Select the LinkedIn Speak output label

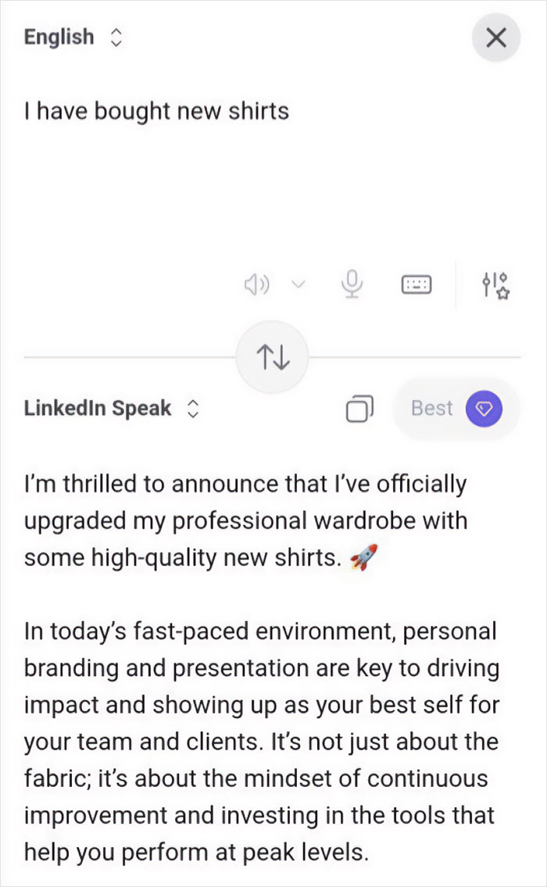(98, 407)
